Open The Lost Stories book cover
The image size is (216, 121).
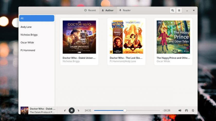coord(126,37)
